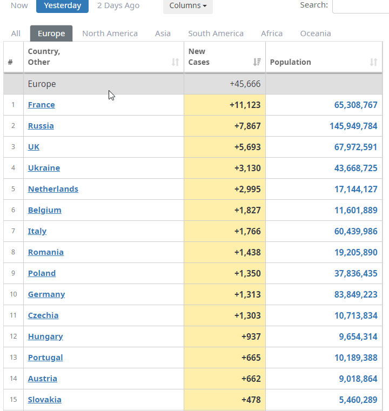The image size is (389, 411).
Task: Open the Columns dropdown
Action: pos(187,6)
